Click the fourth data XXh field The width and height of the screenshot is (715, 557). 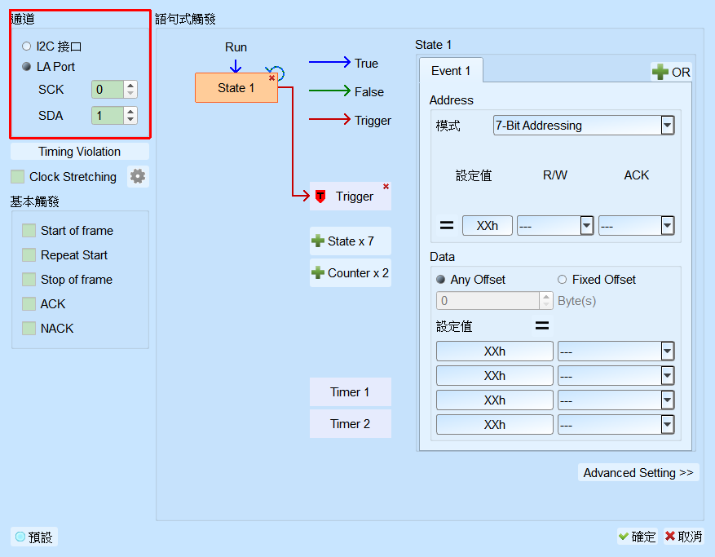495,425
